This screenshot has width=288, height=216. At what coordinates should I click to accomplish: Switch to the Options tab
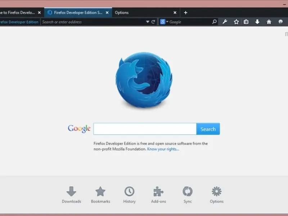pos(146,13)
